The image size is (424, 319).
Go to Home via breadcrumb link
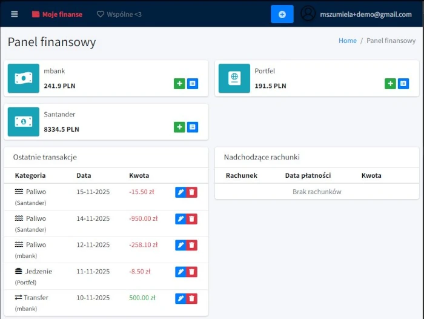tap(347, 41)
